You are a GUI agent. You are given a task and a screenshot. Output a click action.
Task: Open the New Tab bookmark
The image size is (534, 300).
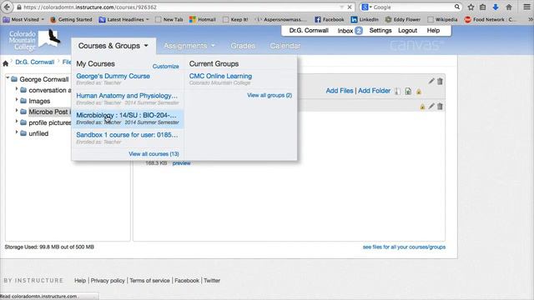[169, 19]
